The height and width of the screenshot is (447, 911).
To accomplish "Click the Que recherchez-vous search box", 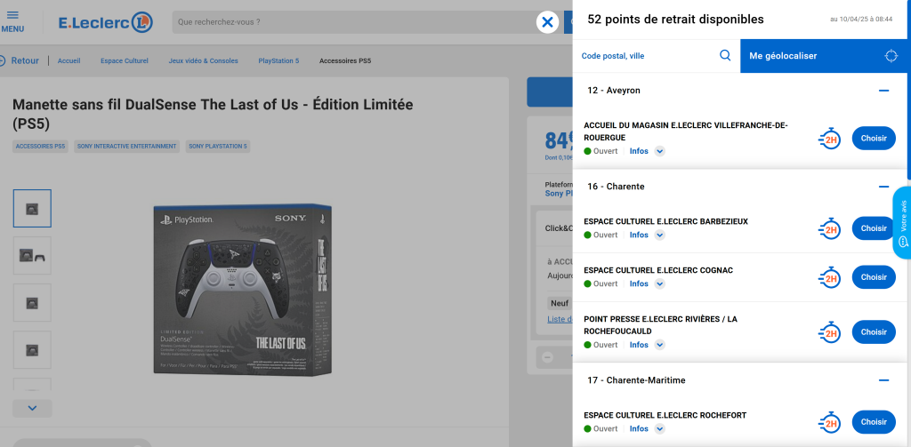I will (x=367, y=22).
